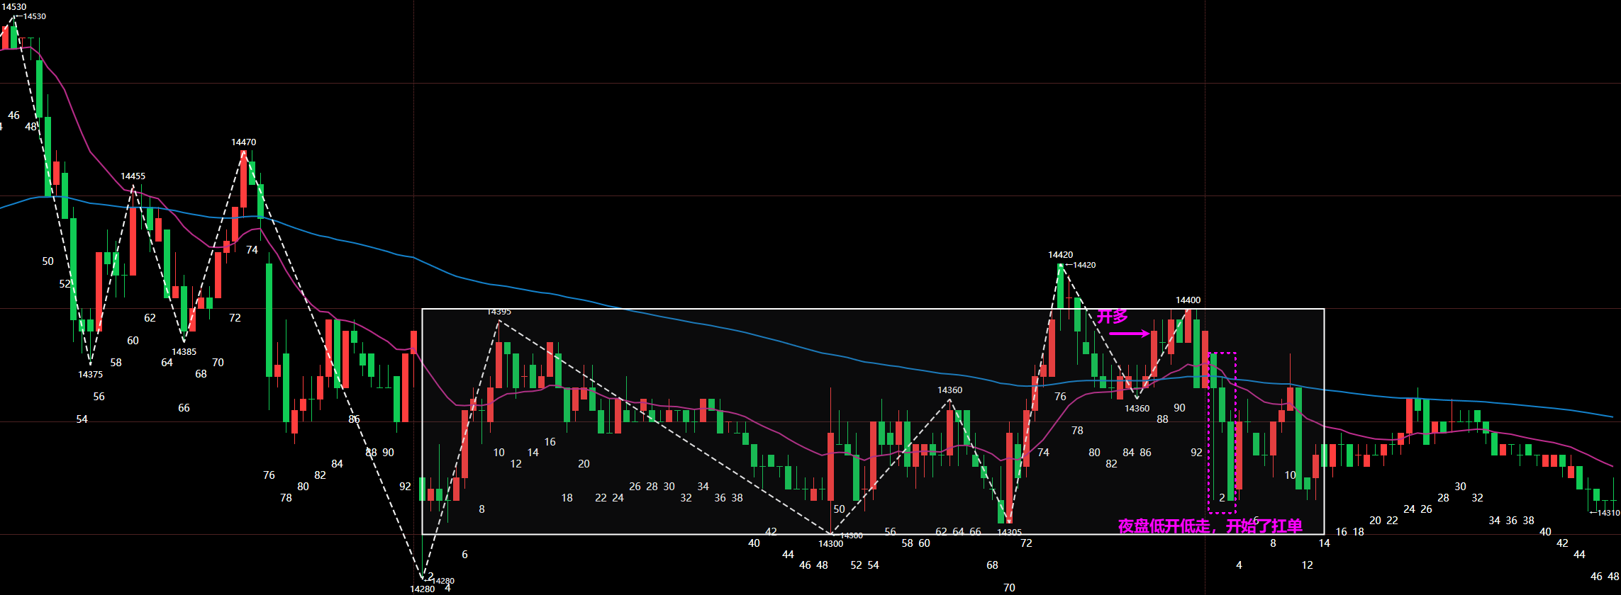Click the 14455 swing high price label
Image resolution: width=1621 pixels, height=595 pixels.
(x=133, y=176)
